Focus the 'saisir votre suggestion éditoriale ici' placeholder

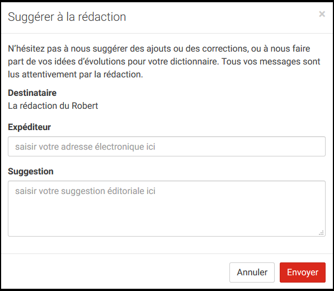pos(85,191)
